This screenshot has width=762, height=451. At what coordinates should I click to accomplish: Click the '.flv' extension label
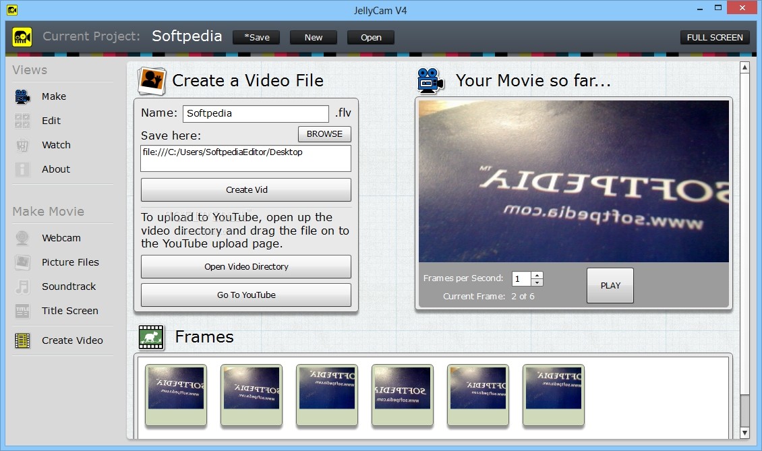click(343, 113)
